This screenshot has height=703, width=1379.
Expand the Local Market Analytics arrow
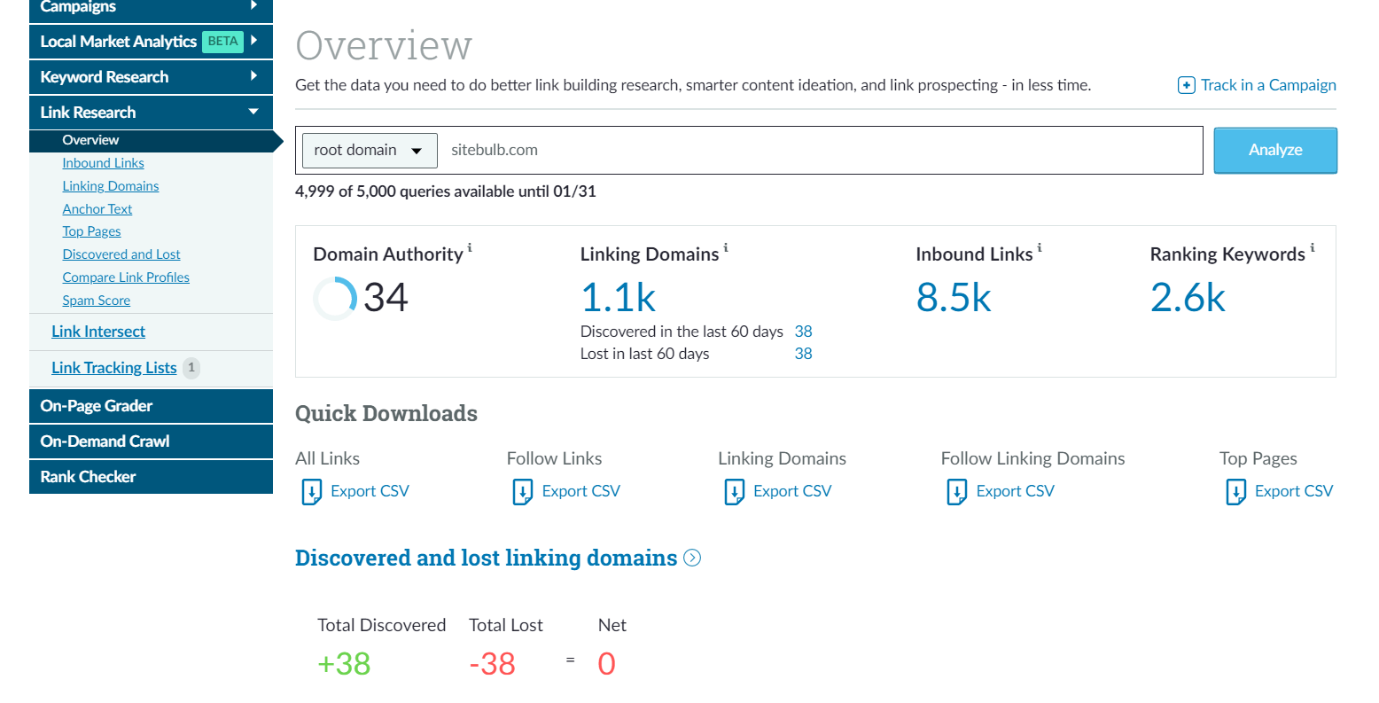click(253, 41)
